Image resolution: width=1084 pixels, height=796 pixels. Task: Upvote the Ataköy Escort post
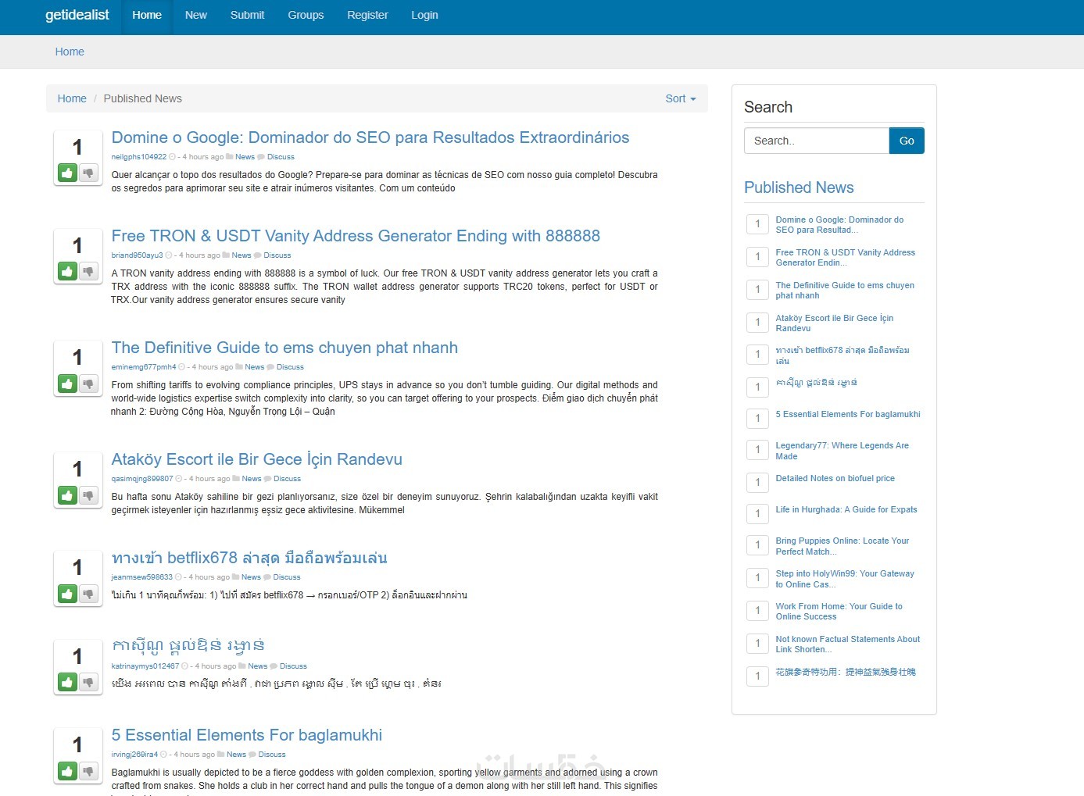pos(67,495)
